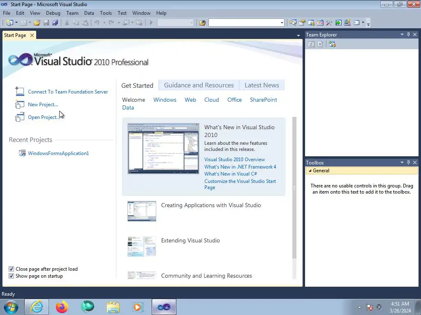Open the Object Browser toolbar icon
This screenshot has width=421, height=315.
click(320, 23)
